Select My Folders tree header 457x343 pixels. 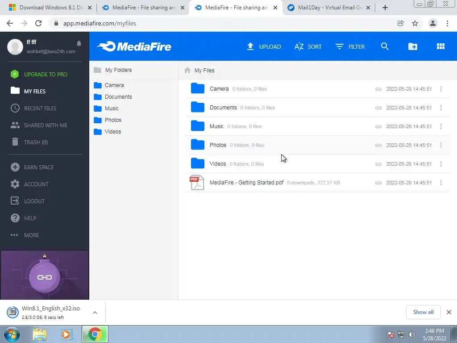click(113, 70)
